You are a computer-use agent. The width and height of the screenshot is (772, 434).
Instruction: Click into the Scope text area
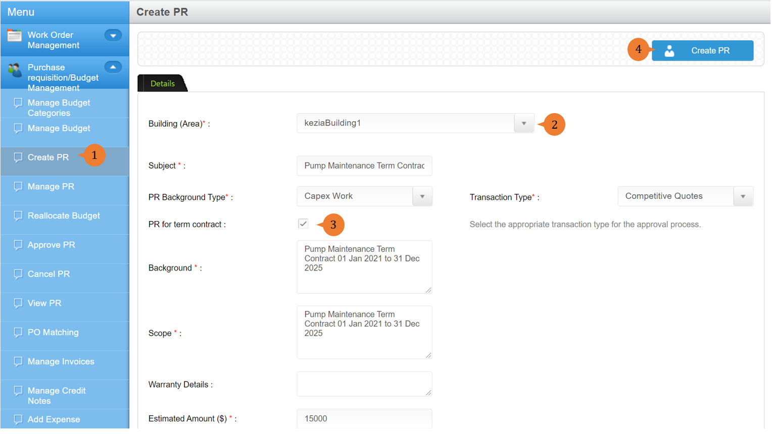coord(365,333)
